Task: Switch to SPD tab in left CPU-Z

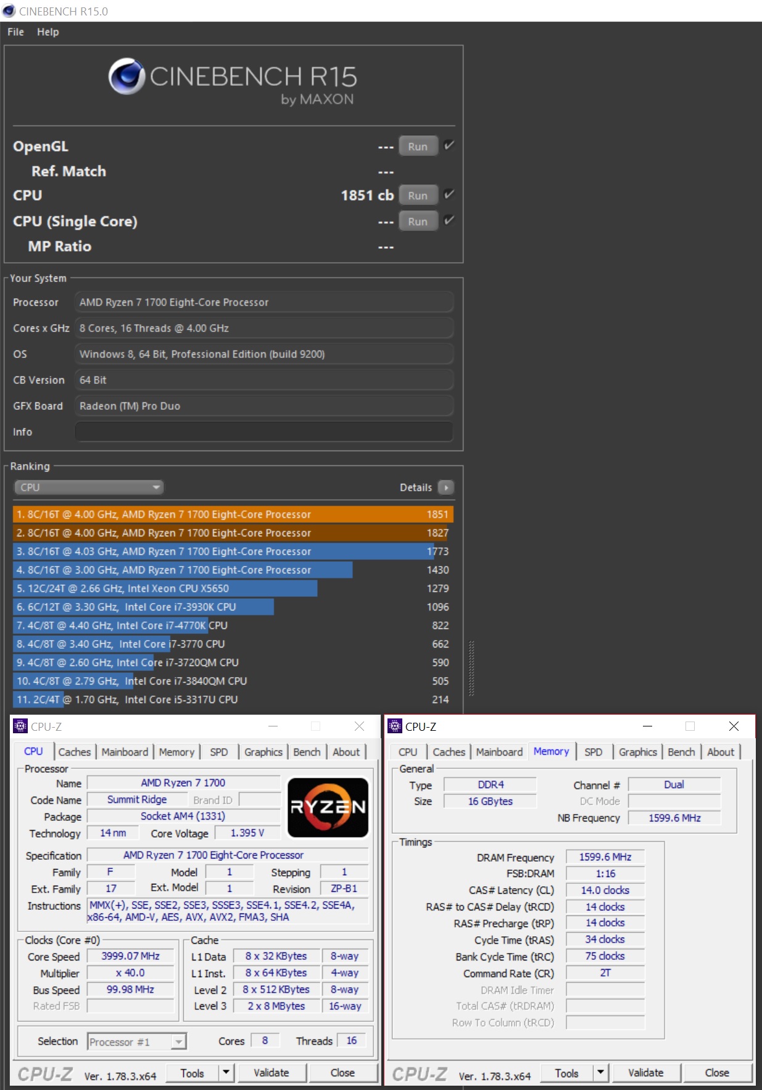Action: click(x=219, y=752)
